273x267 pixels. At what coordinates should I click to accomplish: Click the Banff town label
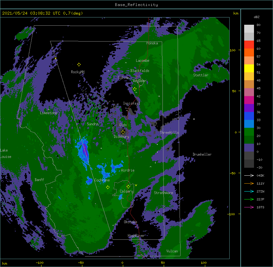39,180
